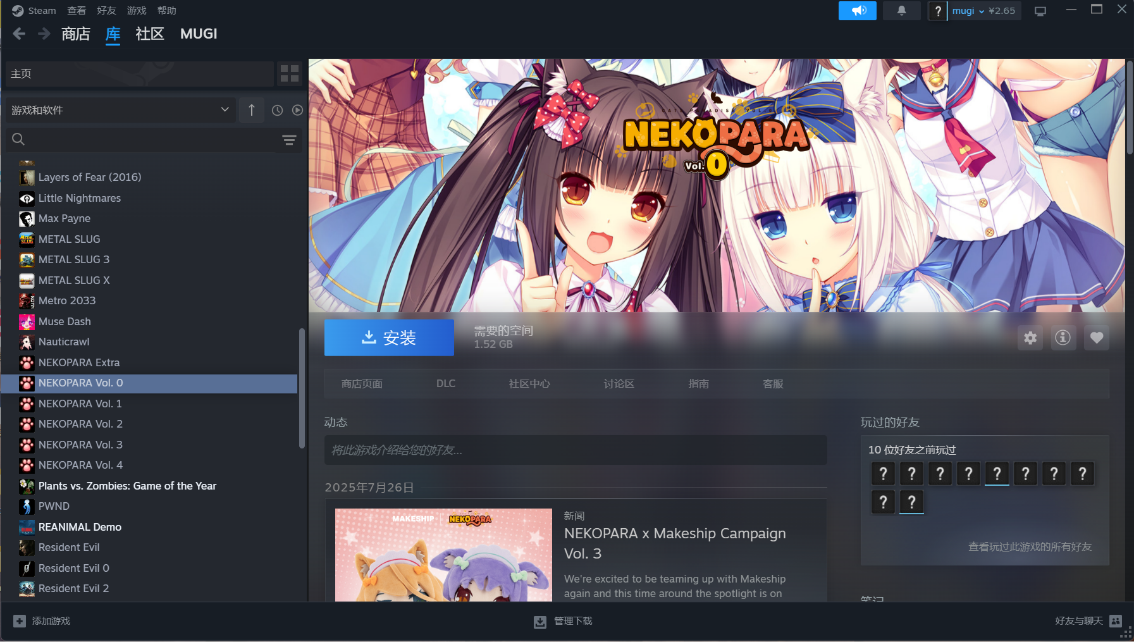Select Muse Dash in the library list
This screenshot has height=642, width=1134.
pyautogui.click(x=63, y=321)
